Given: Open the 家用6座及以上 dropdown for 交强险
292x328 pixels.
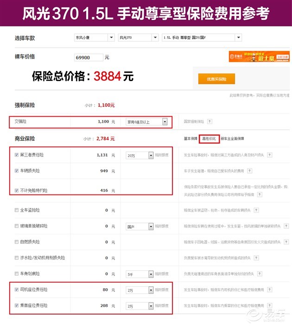Looking at the screenshot, I should tap(146, 122).
